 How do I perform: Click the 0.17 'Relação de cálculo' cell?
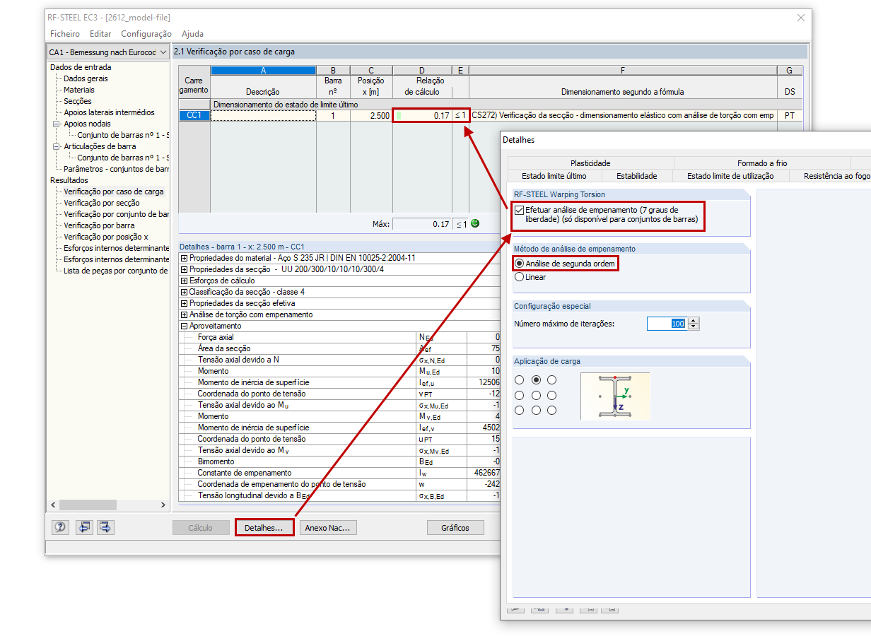click(x=422, y=115)
